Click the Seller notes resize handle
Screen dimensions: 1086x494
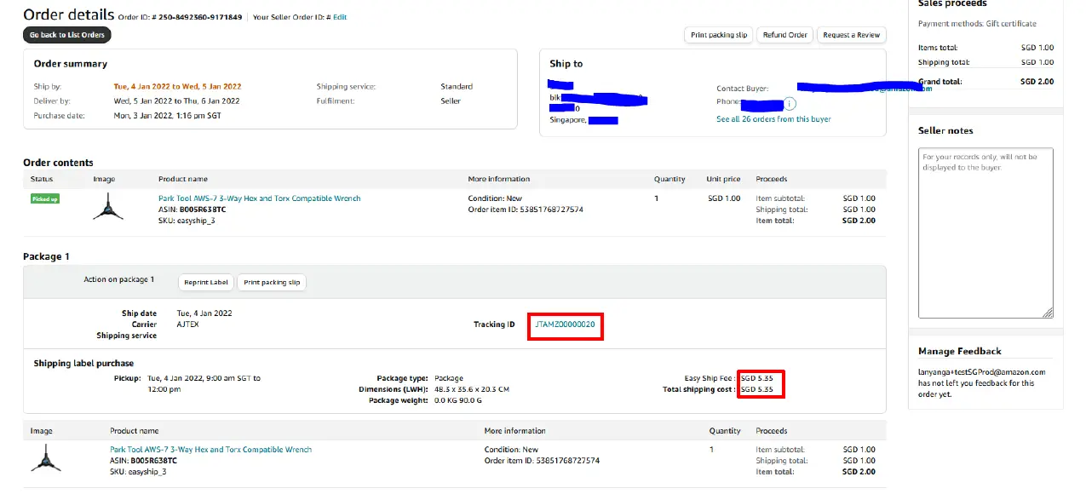pyautogui.click(x=1048, y=313)
